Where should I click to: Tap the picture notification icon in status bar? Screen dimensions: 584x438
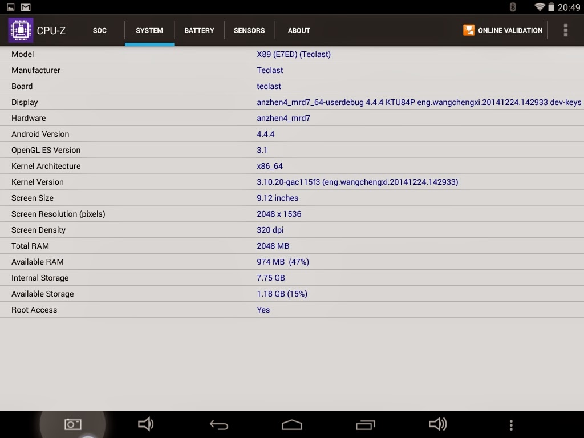click(11, 7)
